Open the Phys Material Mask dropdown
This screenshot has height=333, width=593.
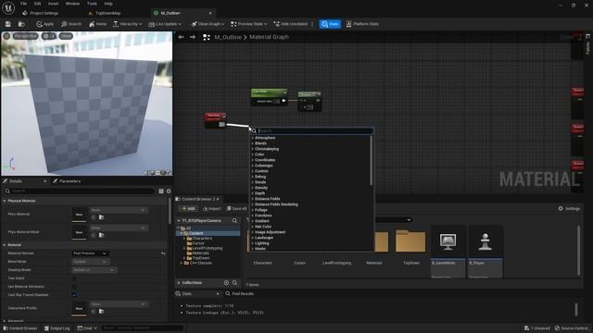119,228
